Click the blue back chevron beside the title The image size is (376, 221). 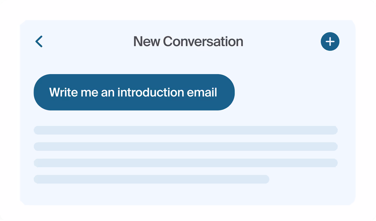coord(39,41)
